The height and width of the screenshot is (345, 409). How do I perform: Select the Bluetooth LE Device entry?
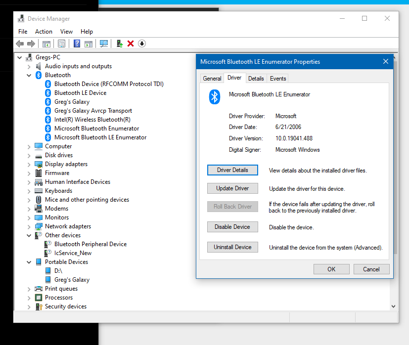click(80, 93)
